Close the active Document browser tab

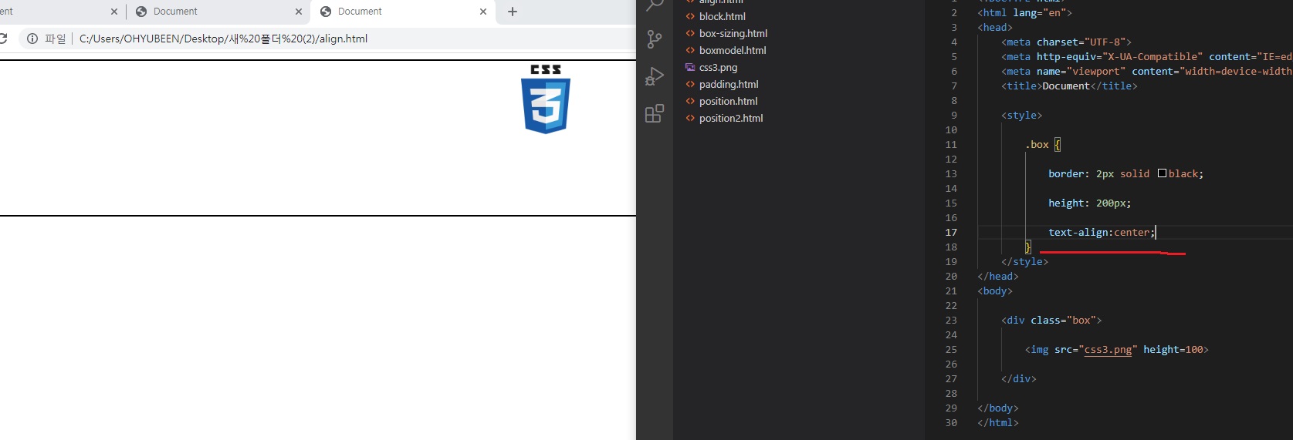tap(483, 12)
